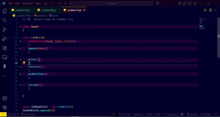Image resolution: width=220 pixels, height=117 pixels.
Task: Open the View menu
Action: (x=38, y=3)
